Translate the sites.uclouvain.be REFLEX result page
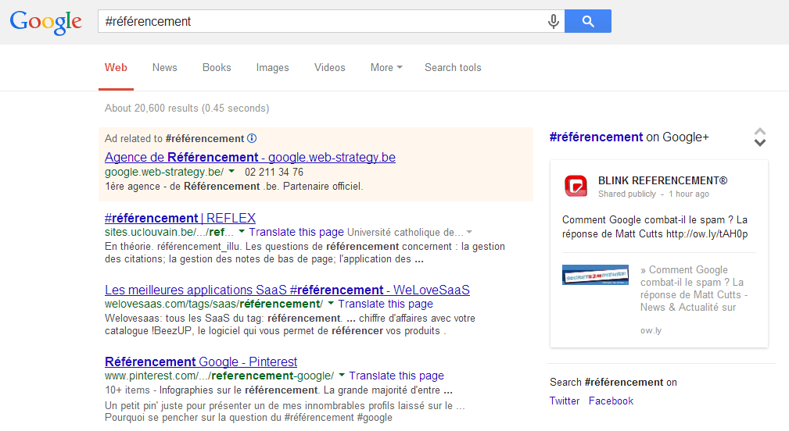Image resolution: width=789 pixels, height=431 pixels. point(296,232)
